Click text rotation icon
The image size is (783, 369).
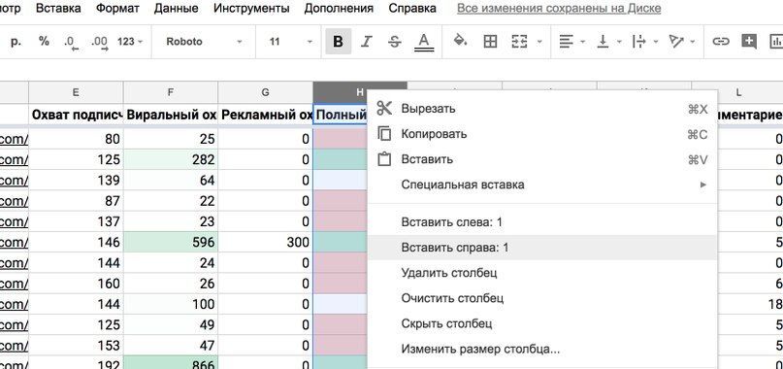coord(676,42)
